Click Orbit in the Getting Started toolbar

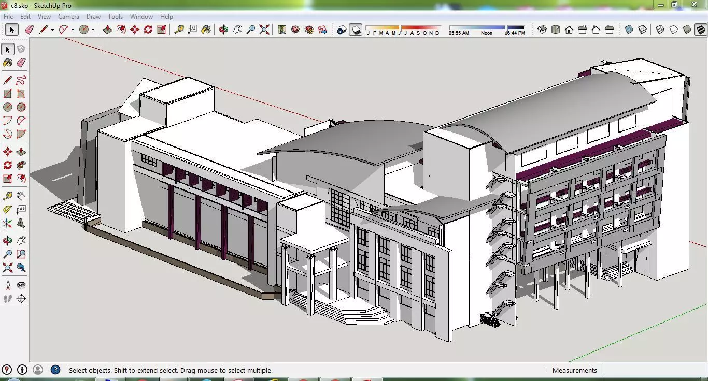(223, 30)
